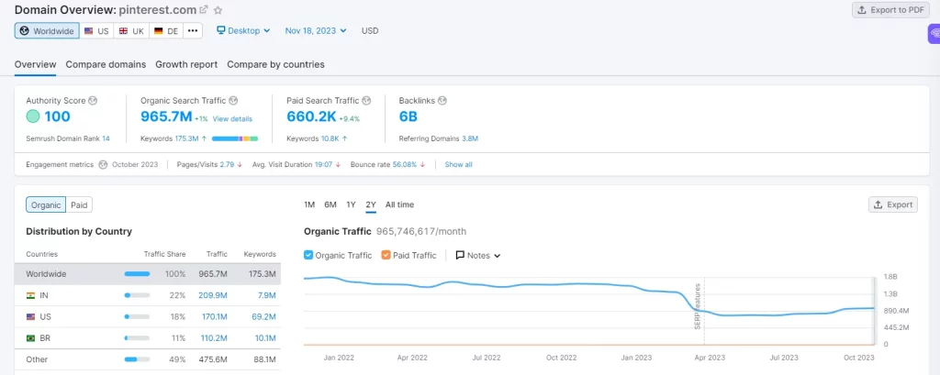Click the Engagement metrics info icon
Screen dimensions: 940x375
(103, 164)
